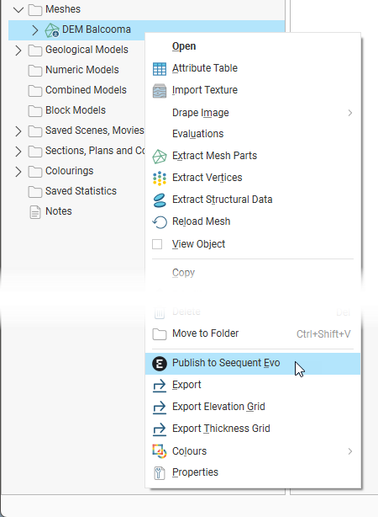Tick the View Object checkbox

click(x=157, y=244)
